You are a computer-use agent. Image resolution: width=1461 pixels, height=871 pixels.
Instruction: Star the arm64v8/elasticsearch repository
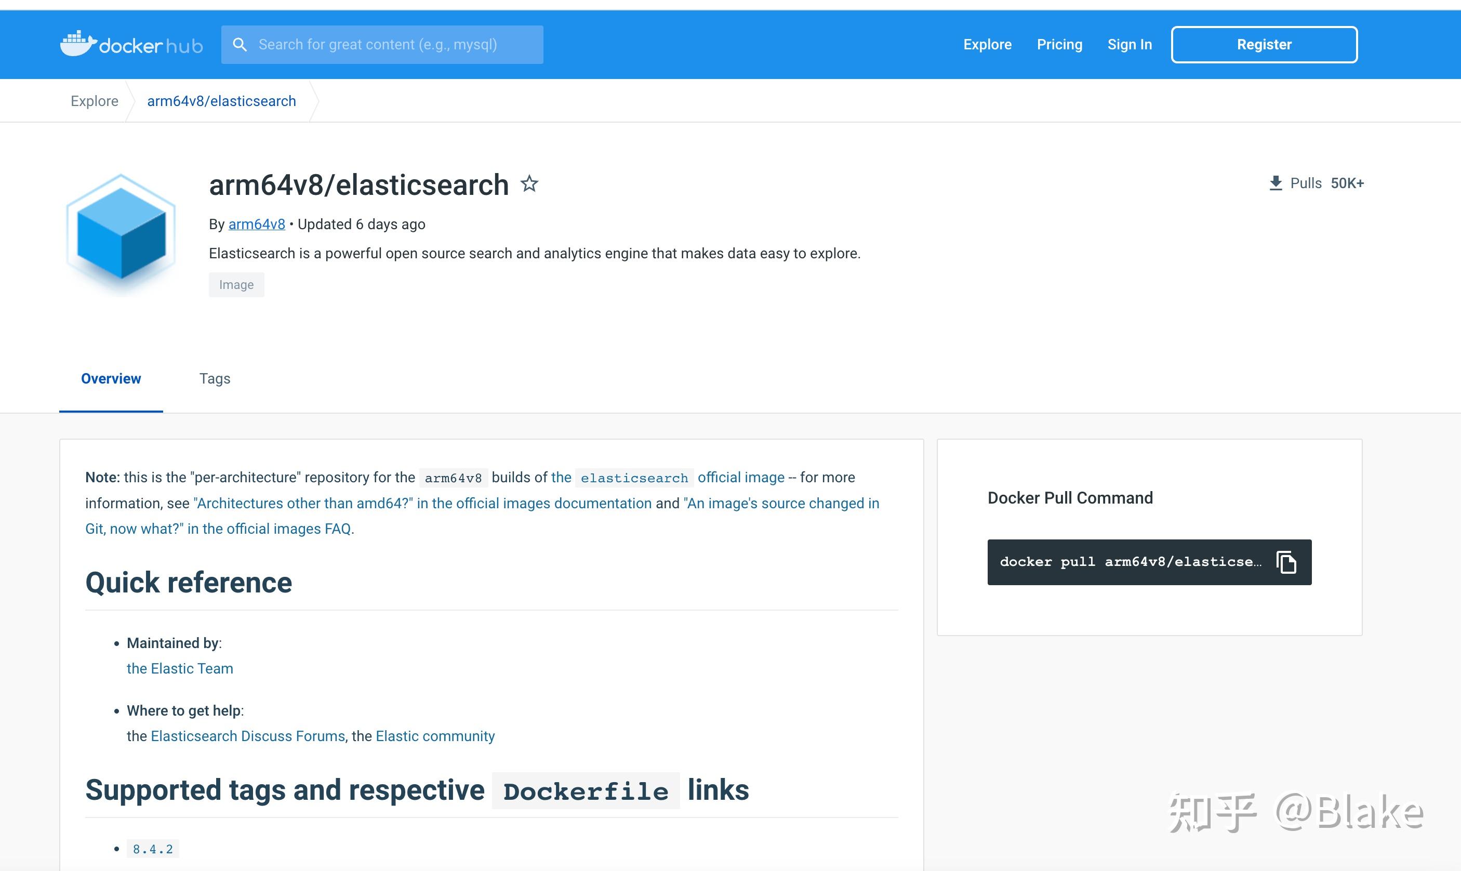coord(529,183)
